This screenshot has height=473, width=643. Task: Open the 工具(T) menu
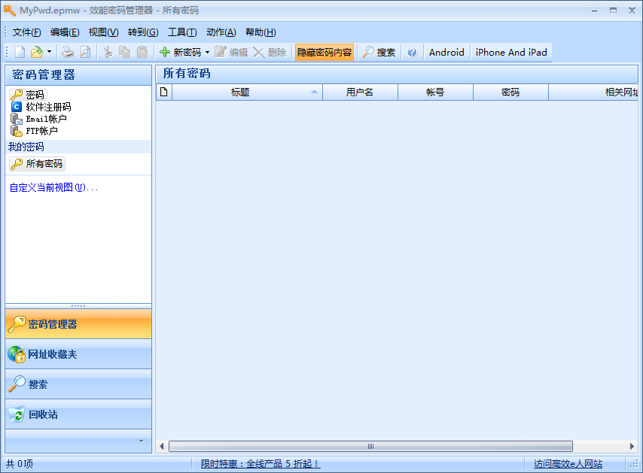click(x=182, y=32)
